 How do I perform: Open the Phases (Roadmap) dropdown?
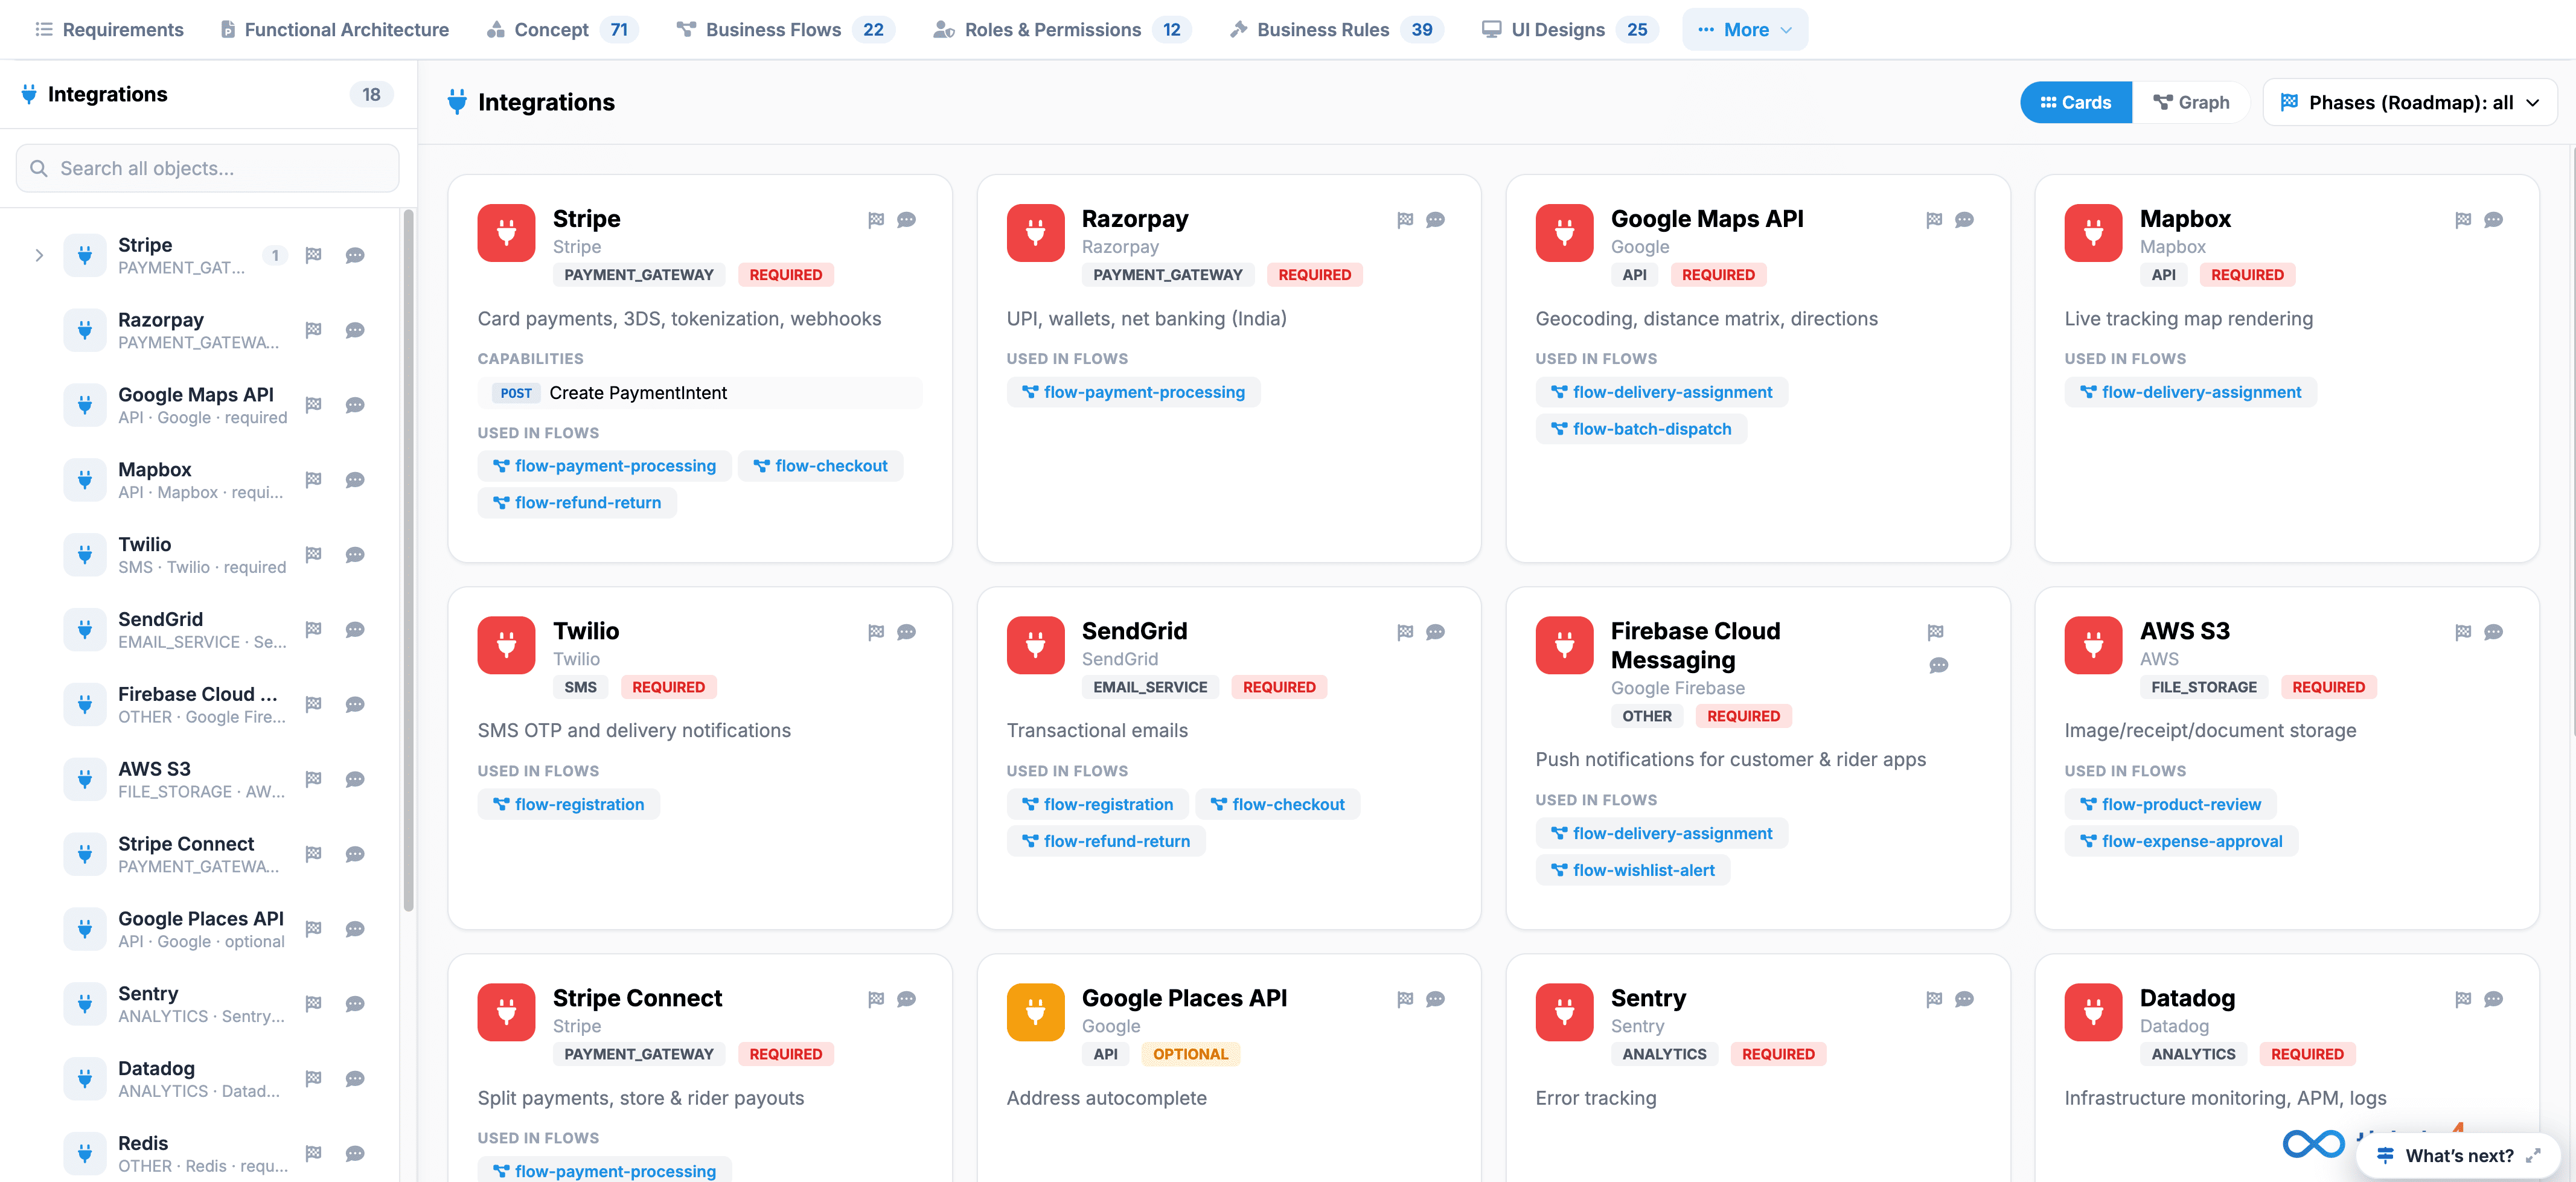tap(2409, 102)
